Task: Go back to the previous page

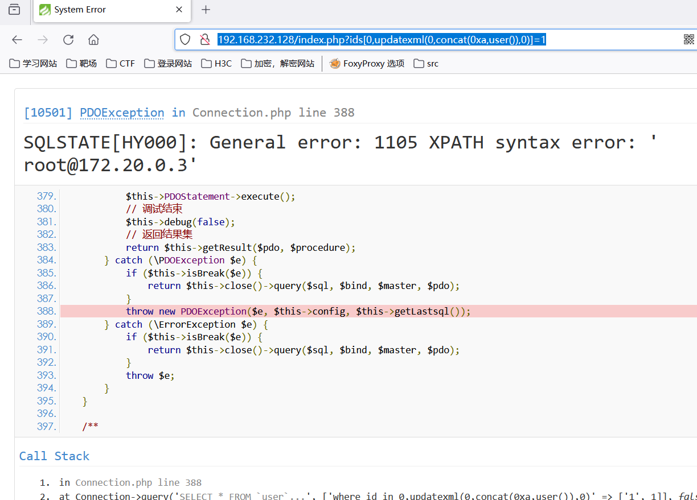Action: point(17,39)
